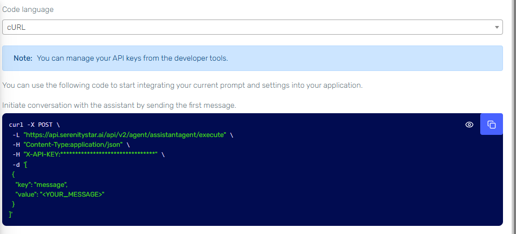This screenshot has height=234, width=516.
Task: Copy the cURL code snippet to clipboard
Action: 492,125
